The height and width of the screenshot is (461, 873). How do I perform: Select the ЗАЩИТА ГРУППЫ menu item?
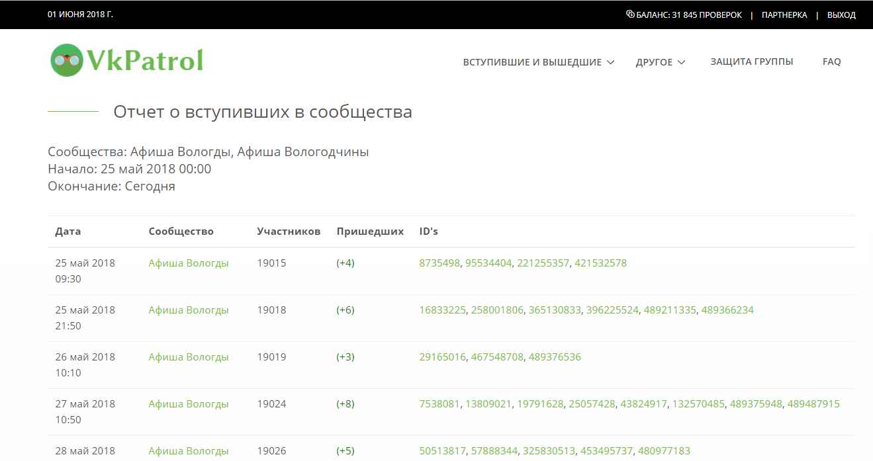tap(752, 61)
